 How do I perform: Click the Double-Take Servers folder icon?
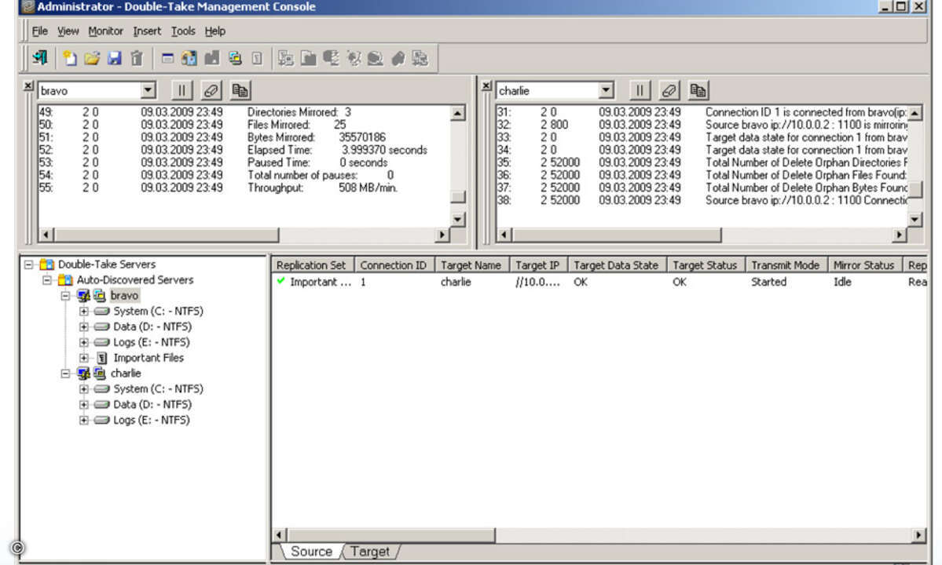pos(47,264)
